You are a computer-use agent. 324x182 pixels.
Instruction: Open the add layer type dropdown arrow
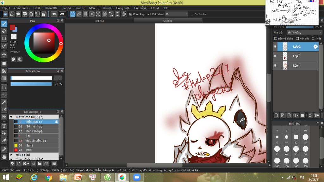296,115
